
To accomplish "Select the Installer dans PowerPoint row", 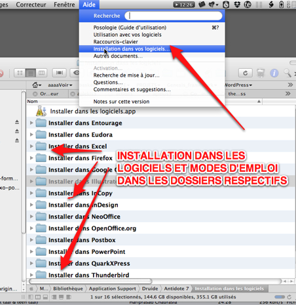I will pyautogui.click(x=161, y=252).
